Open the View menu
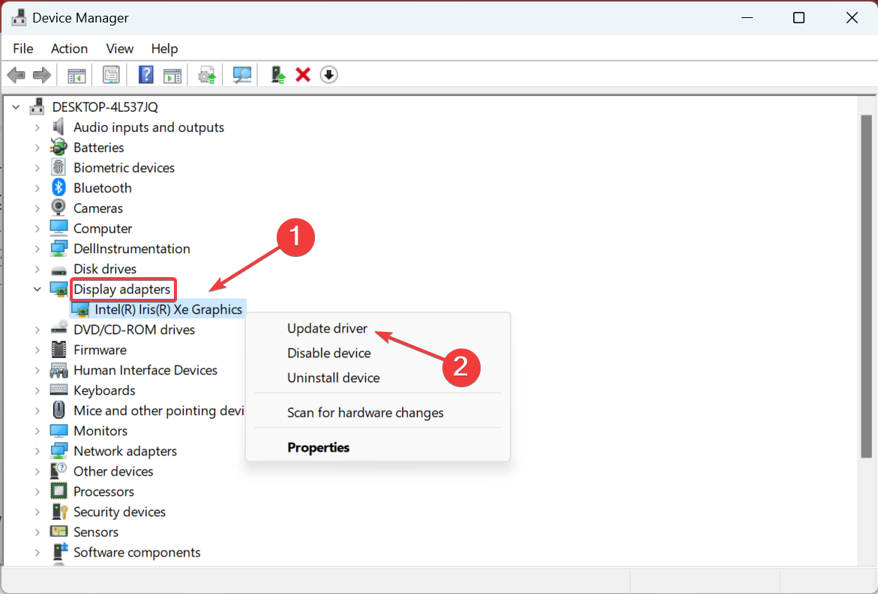The height and width of the screenshot is (594, 878). point(120,49)
